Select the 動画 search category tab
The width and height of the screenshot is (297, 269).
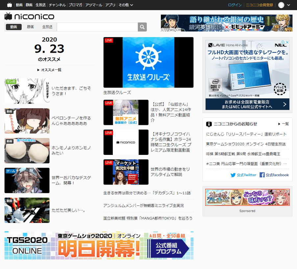pos(13,27)
